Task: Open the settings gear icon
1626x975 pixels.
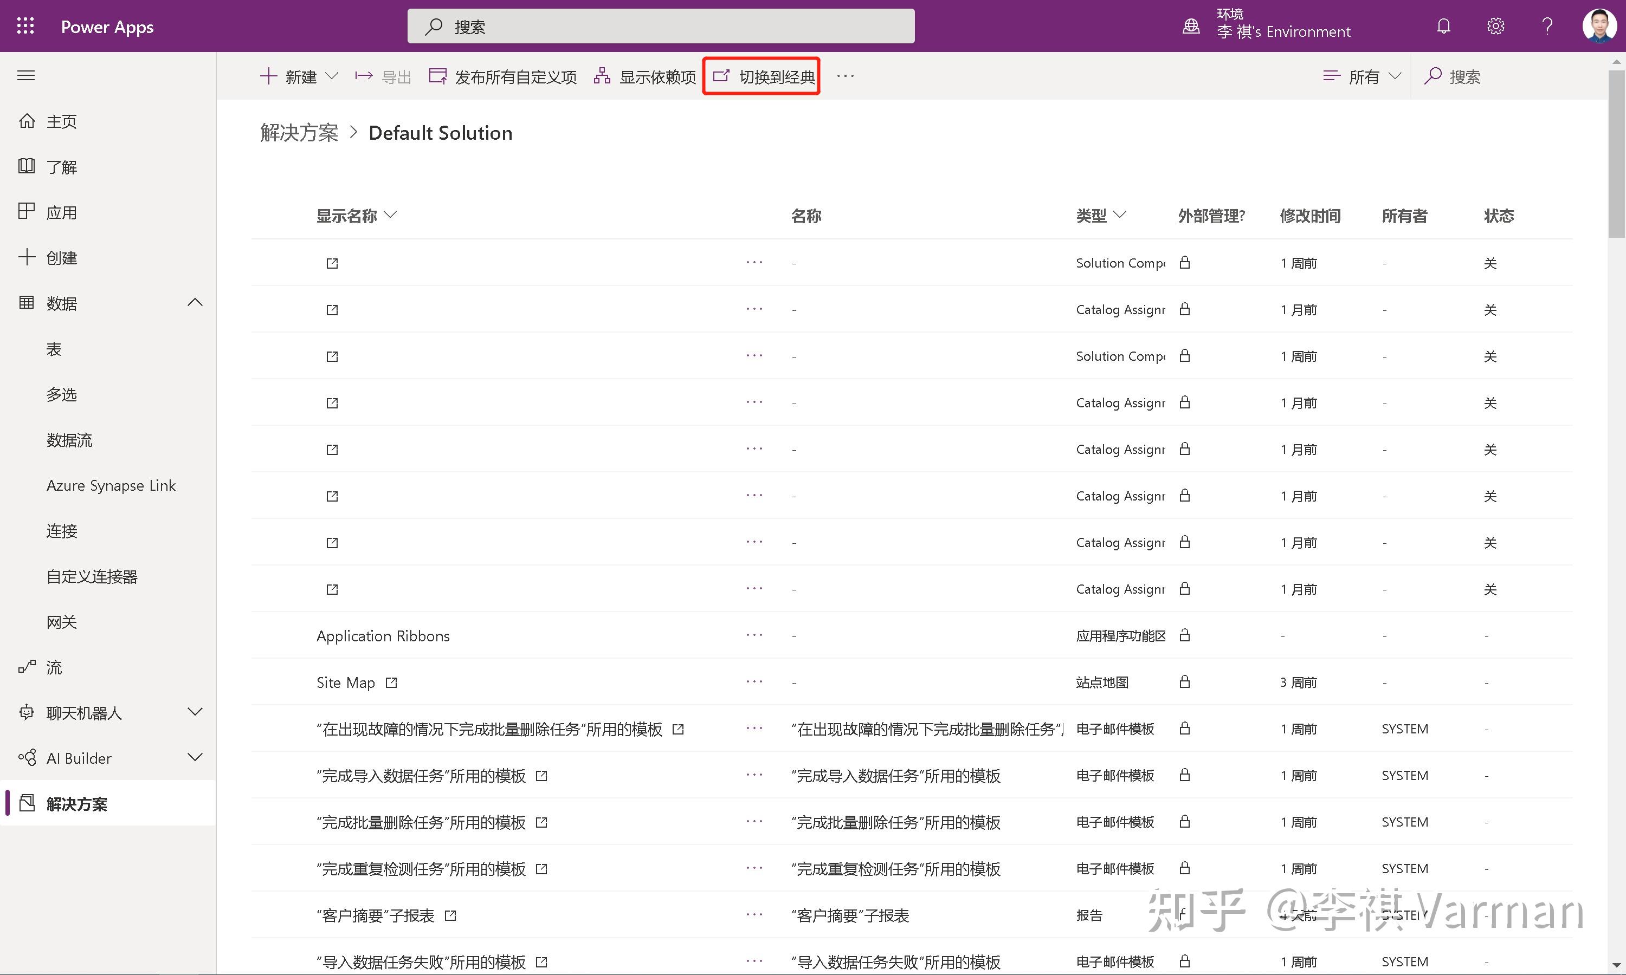Action: tap(1495, 27)
